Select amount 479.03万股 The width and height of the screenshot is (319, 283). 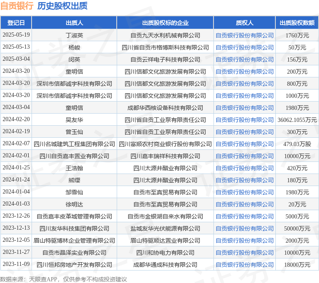pos(297,144)
